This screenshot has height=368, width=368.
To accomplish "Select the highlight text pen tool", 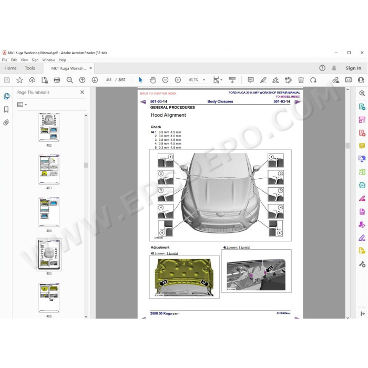I will pos(263,80).
